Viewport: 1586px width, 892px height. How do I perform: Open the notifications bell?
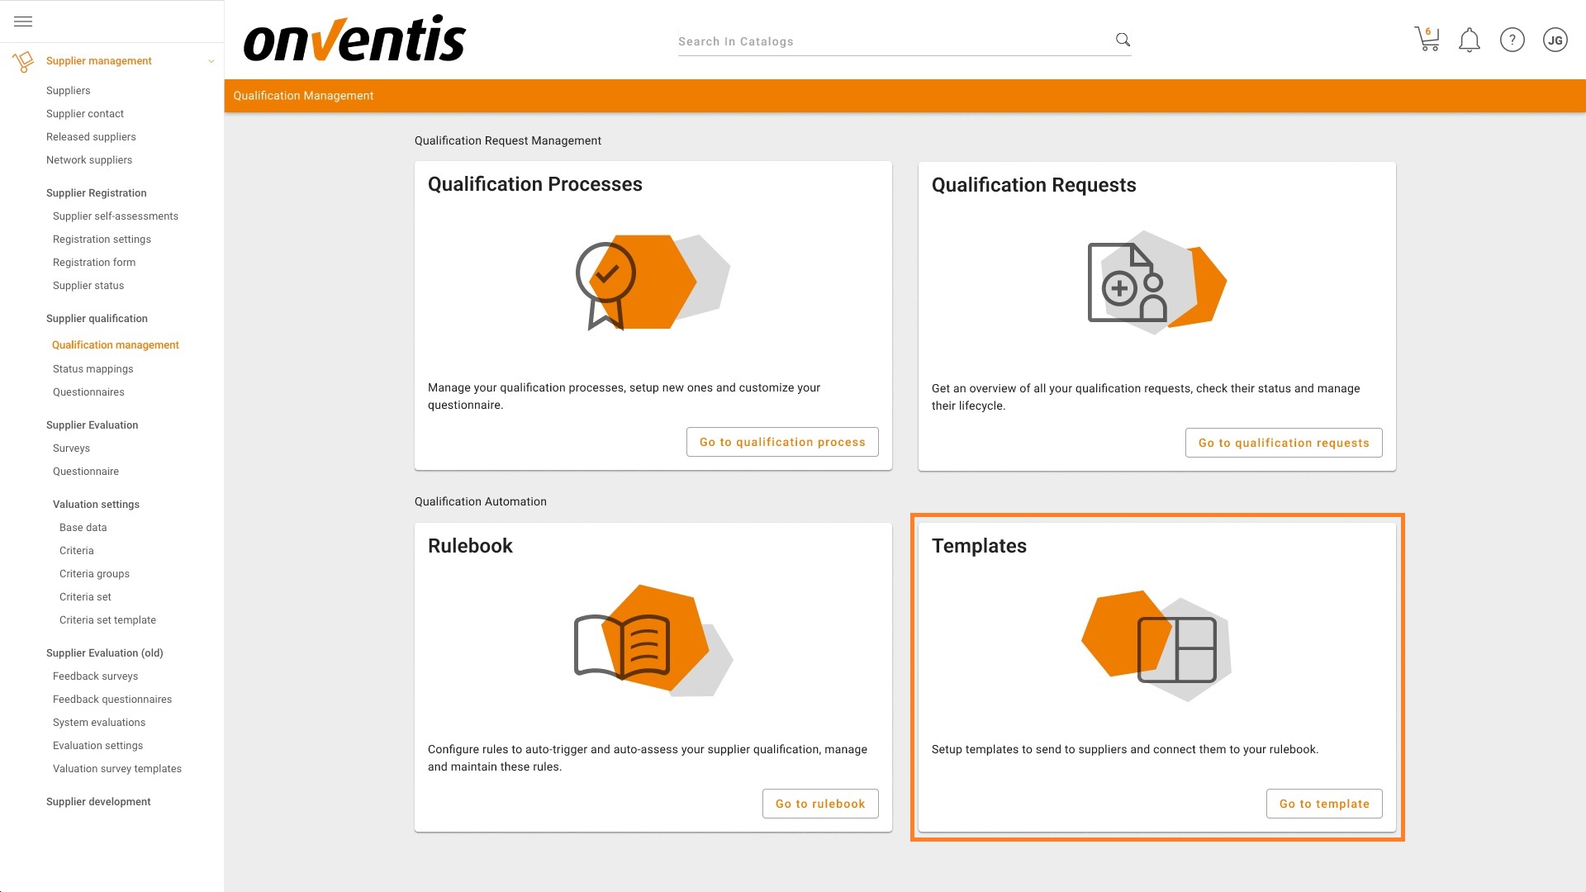click(1470, 40)
